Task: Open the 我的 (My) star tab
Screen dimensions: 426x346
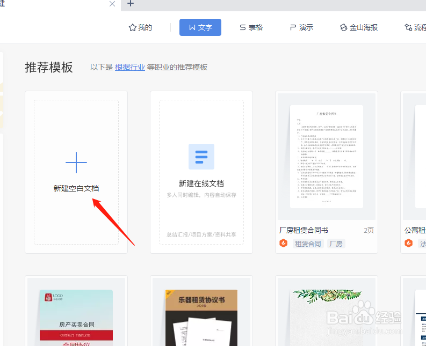Action: coord(140,27)
